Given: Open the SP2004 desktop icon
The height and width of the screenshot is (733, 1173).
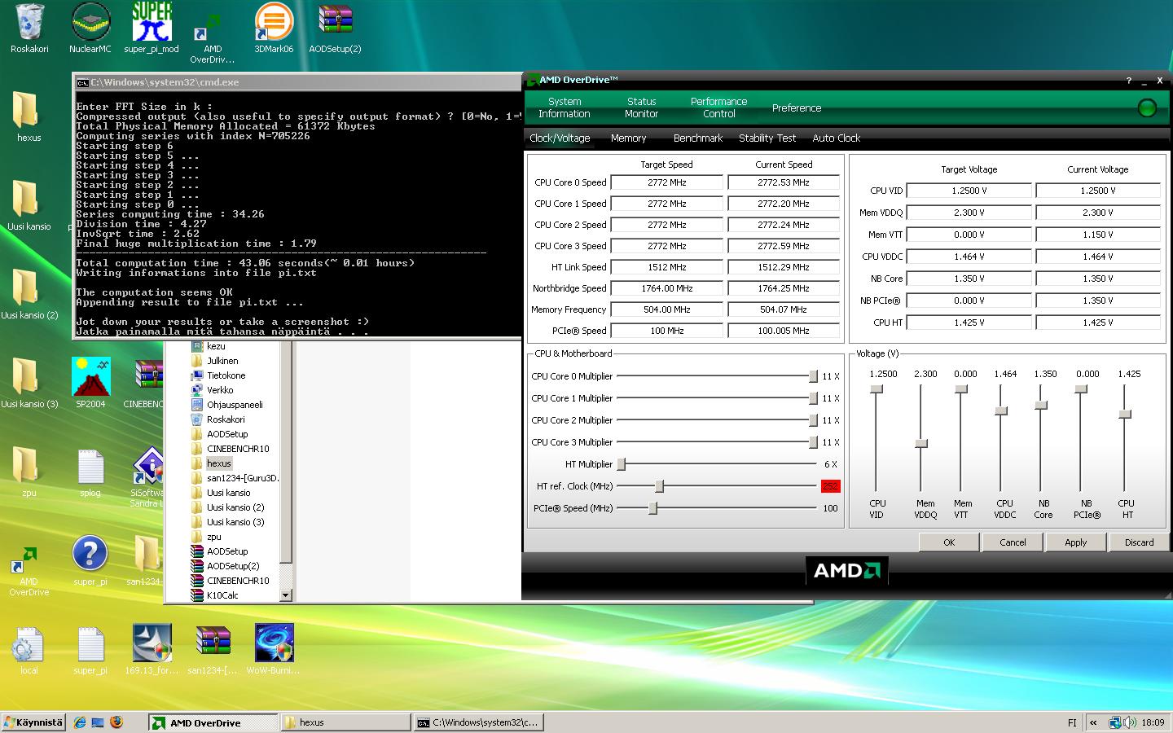Looking at the screenshot, I should pos(90,383).
